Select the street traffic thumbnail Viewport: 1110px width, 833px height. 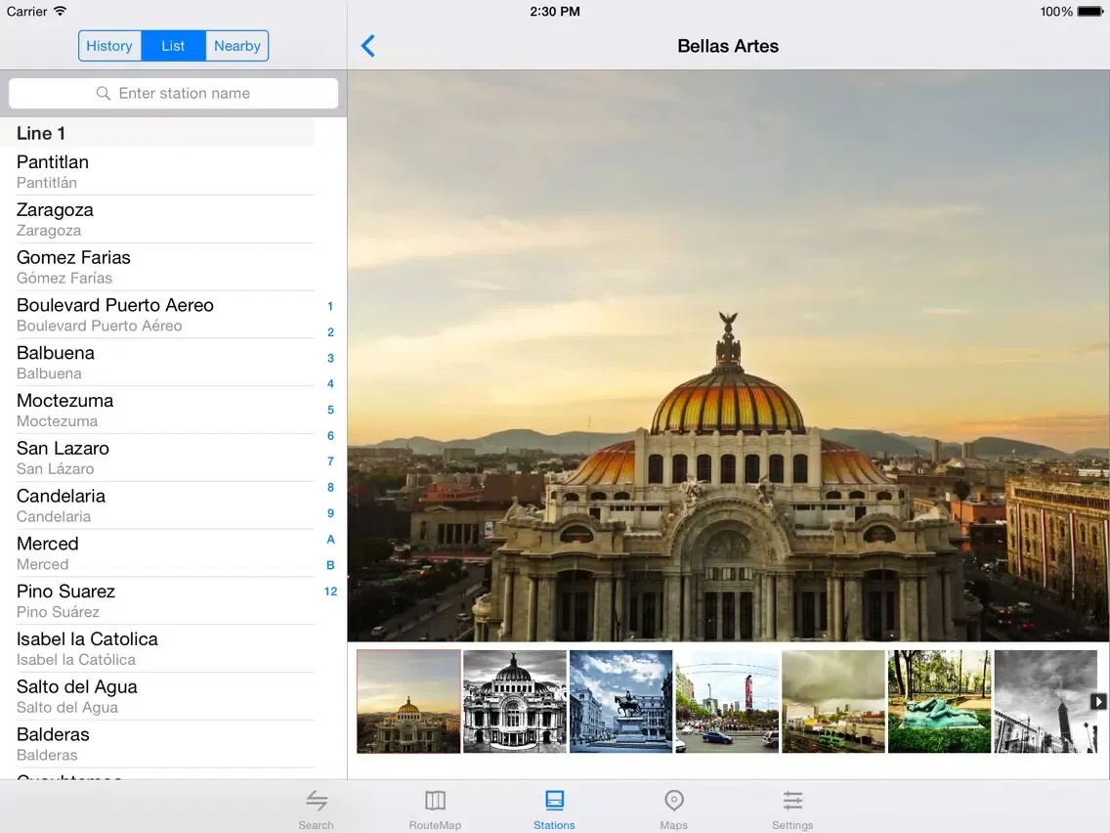[x=727, y=701]
